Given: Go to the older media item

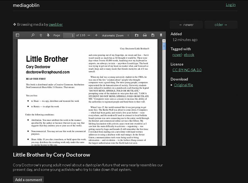Looking at the screenshot, I should pyautogui.click(x=221, y=25).
